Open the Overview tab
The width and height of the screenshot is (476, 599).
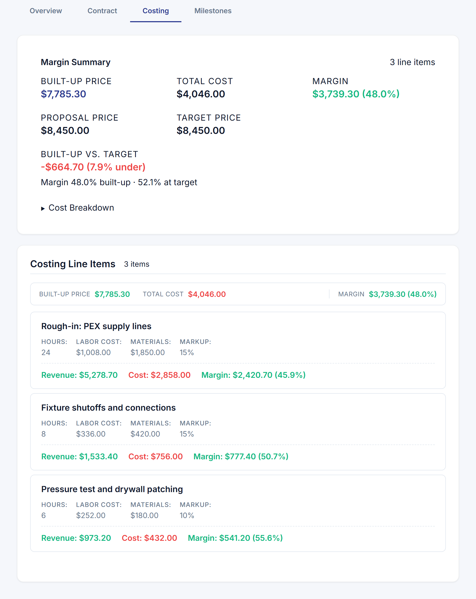click(x=45, y=11)
